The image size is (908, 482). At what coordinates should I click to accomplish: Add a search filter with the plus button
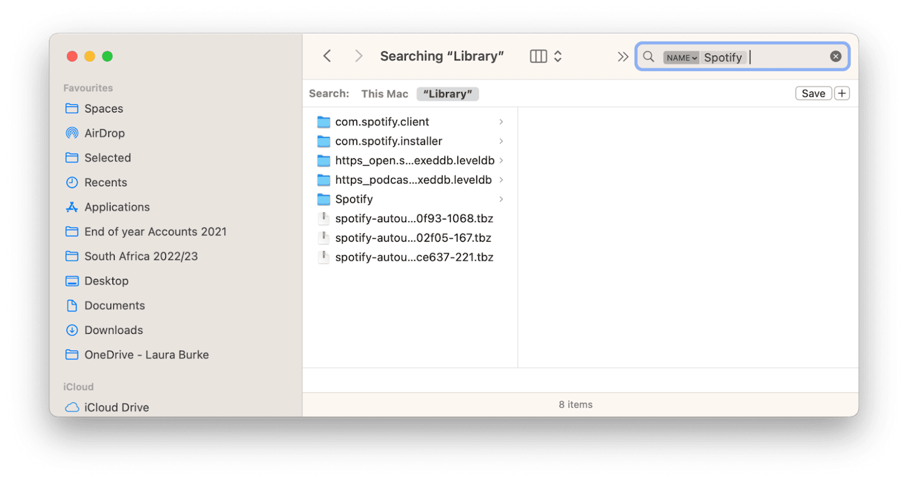842,93
